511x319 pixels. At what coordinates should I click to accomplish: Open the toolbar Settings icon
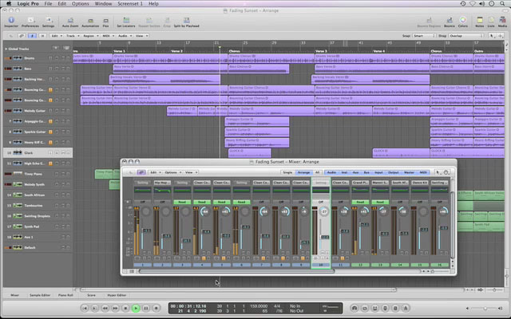(x=48, y=22)
